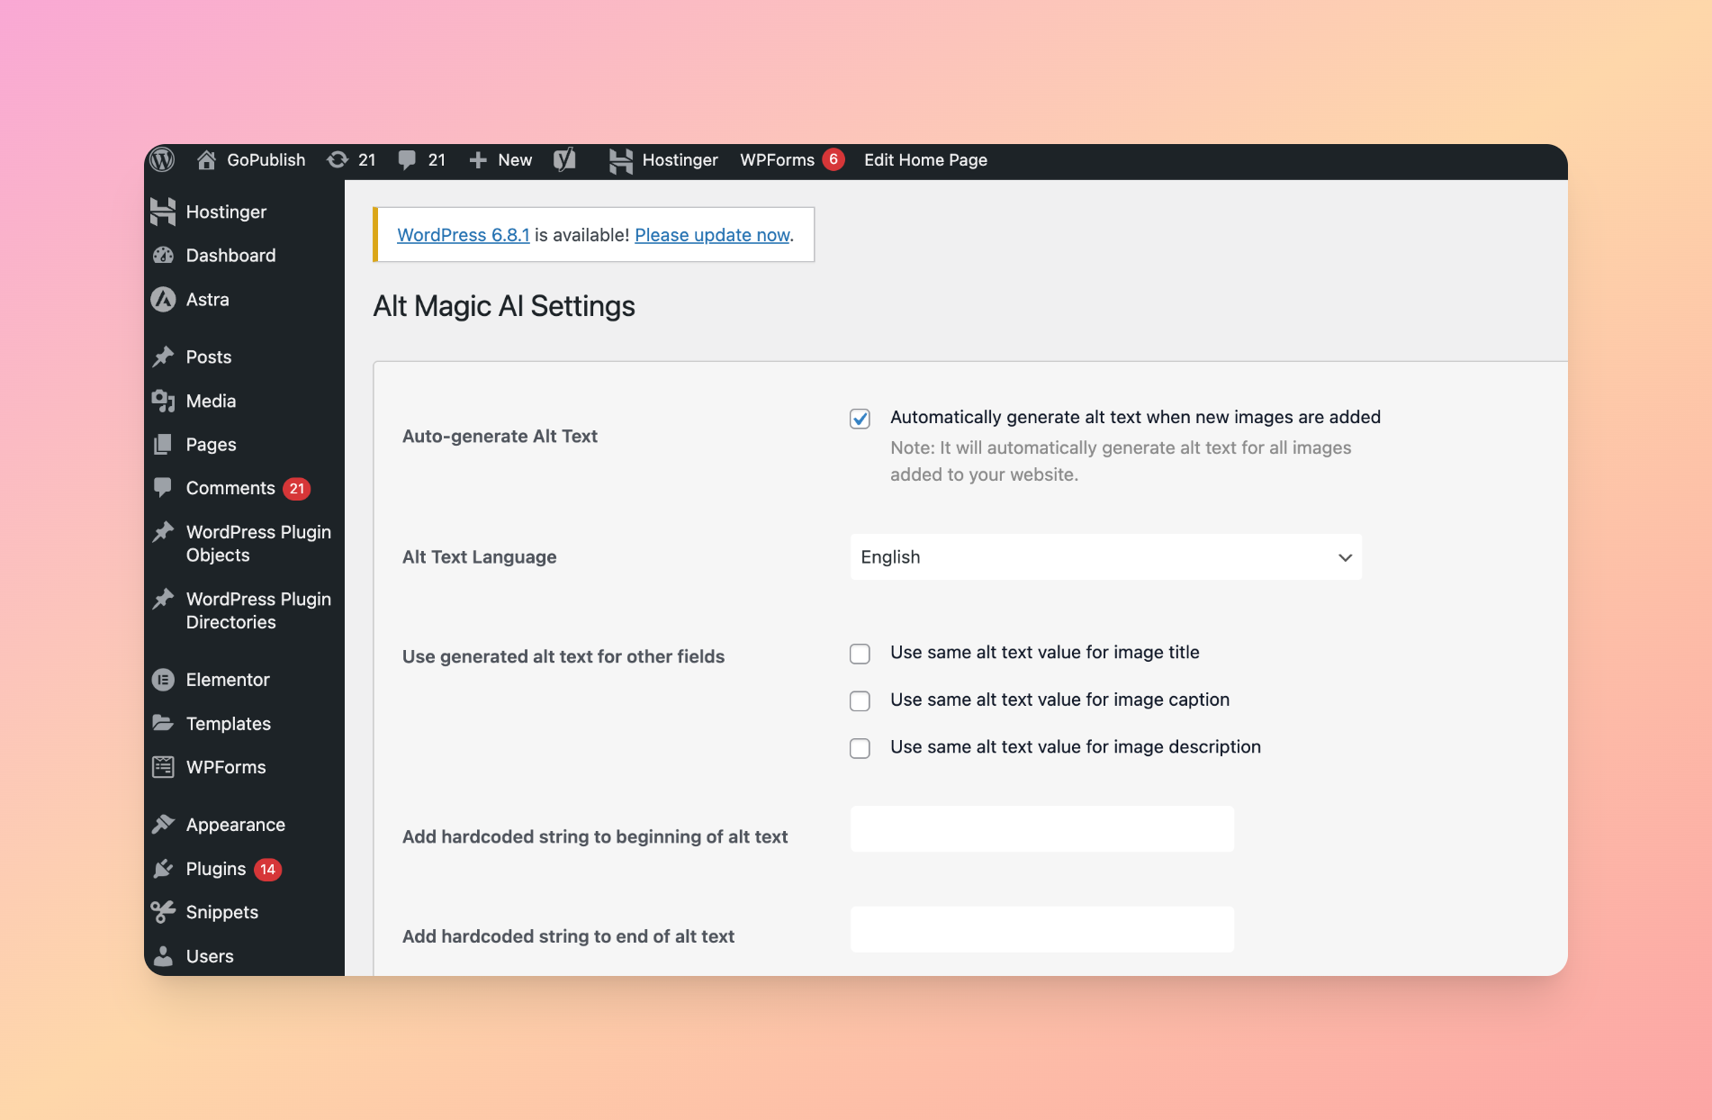The height and width of the screenshot is (1120, 1712).
Task: Click the Elementor circle icon
Action: pyautogui.click(x=163, y=680)
